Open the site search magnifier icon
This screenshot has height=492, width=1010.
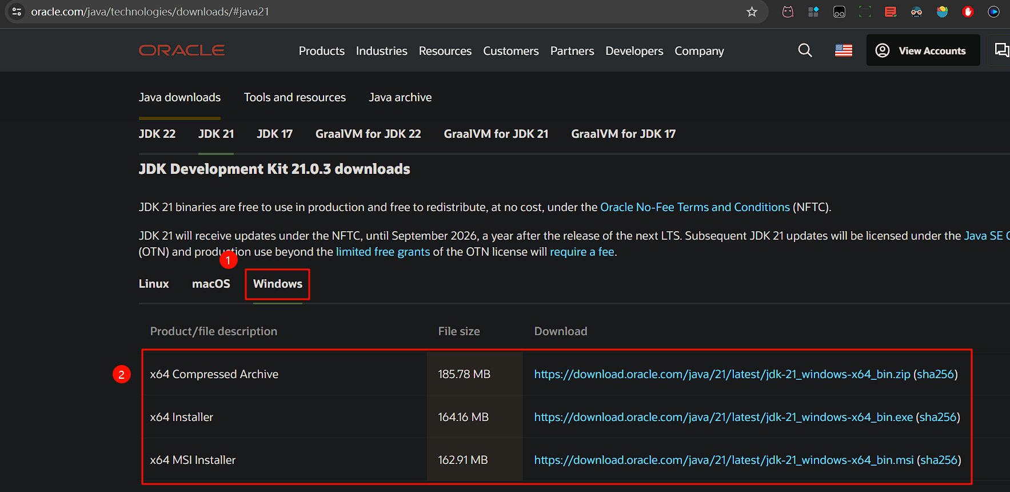tap(805, 50)
